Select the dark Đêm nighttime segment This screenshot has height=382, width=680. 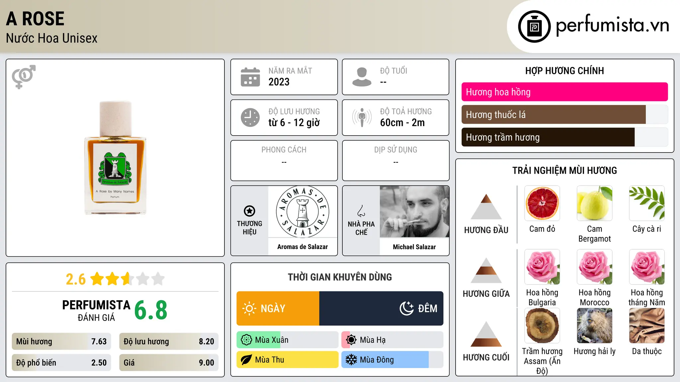[381, 308]
